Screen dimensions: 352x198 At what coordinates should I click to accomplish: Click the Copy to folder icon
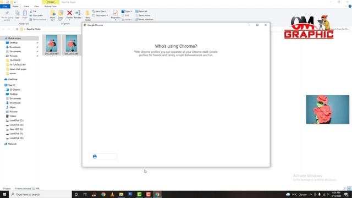tap(61, 13)
